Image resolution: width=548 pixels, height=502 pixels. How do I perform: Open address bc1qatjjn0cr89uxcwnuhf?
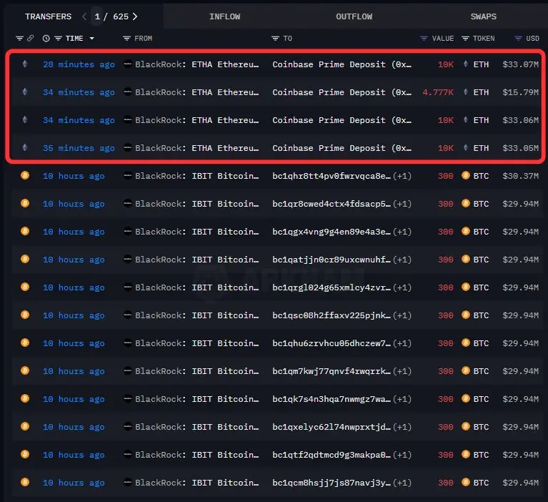[332, 260]
